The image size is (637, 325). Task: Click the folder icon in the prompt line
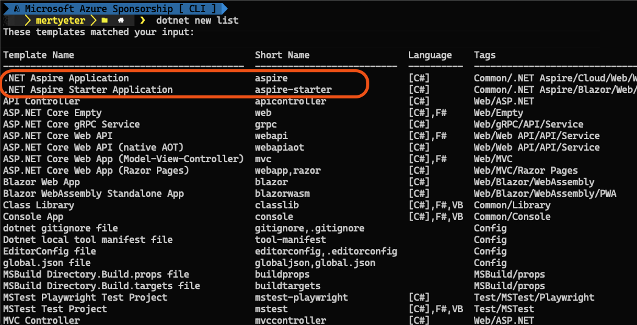point(105,20)
